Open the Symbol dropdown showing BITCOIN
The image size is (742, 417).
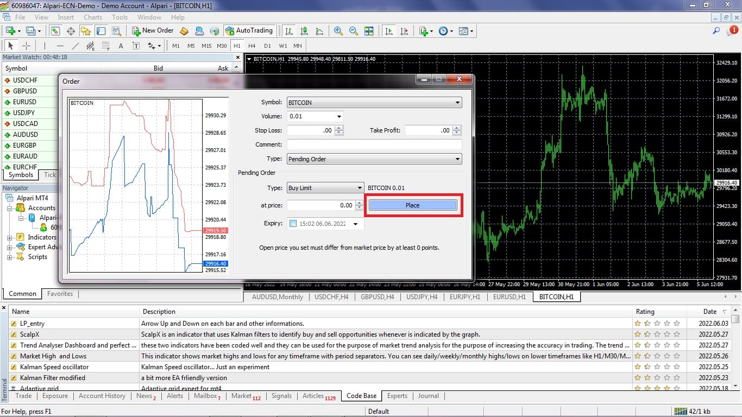[374, 102]
